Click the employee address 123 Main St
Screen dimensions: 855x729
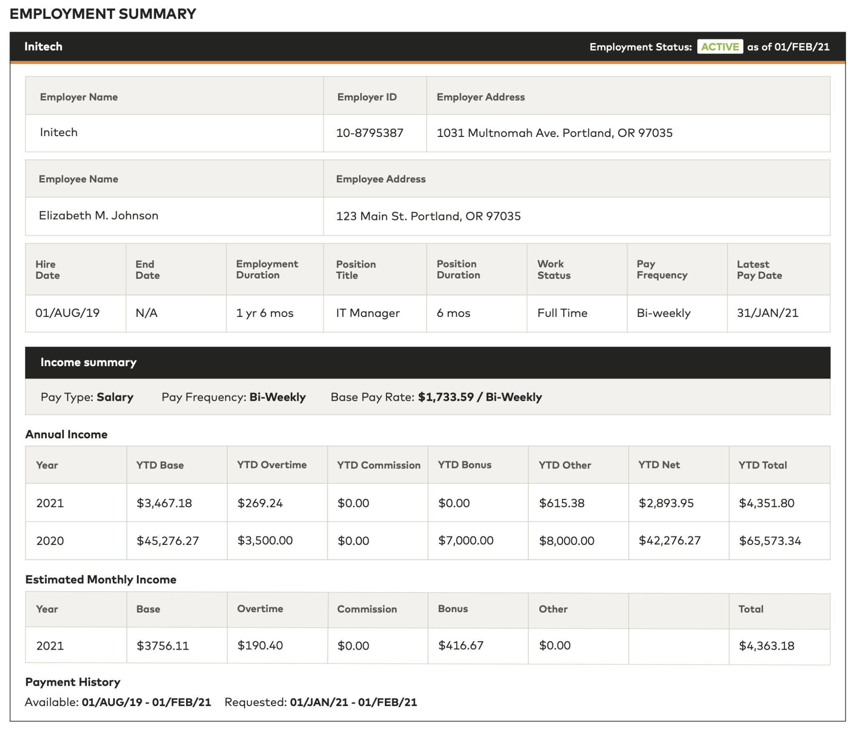[x=428, y=216]
